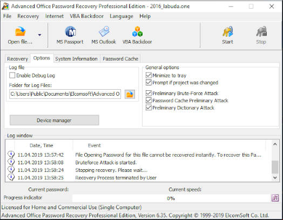
Task: Switch to the System Information tab
Action: (76, 59)
